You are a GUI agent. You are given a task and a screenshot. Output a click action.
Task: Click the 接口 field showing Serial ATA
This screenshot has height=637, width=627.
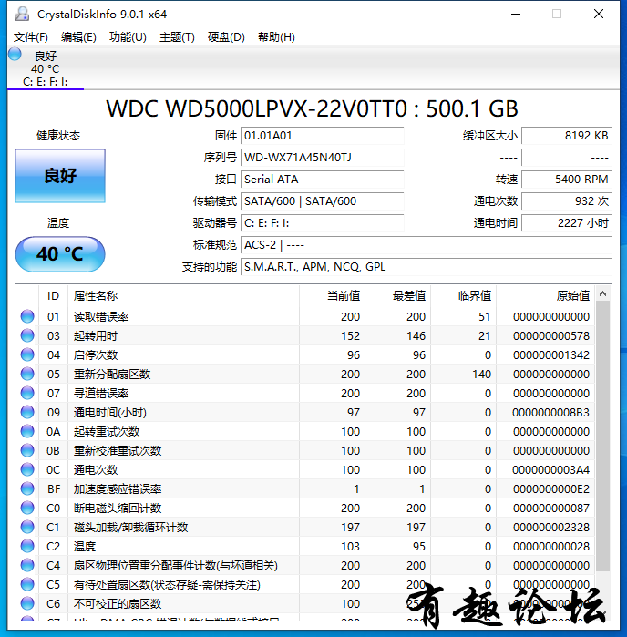coord(323,180)
